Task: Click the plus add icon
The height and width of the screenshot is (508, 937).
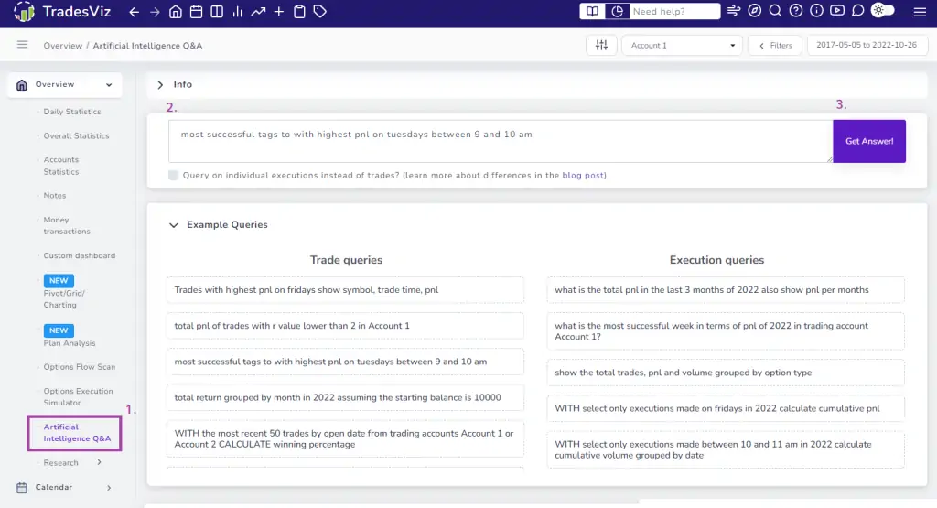Action: [x=279, y=12]
